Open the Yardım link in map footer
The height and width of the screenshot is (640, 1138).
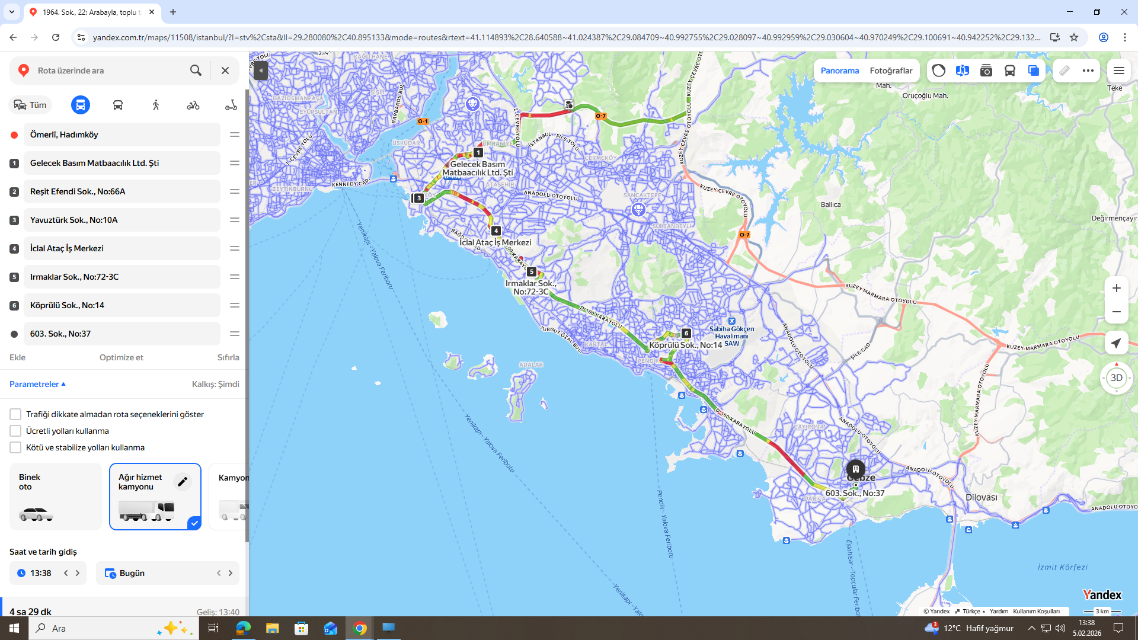999,612
